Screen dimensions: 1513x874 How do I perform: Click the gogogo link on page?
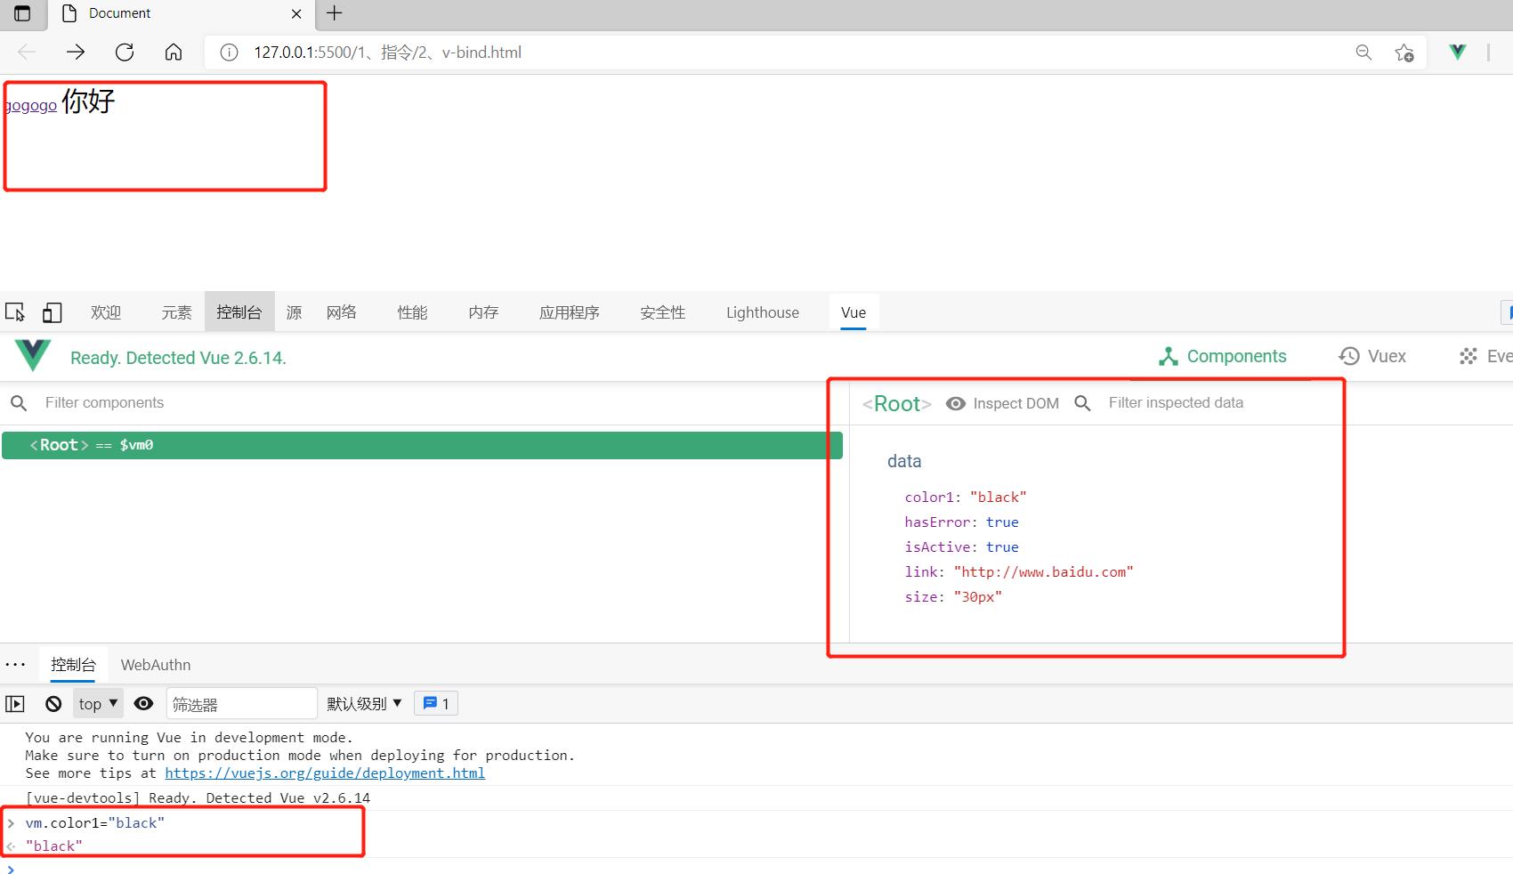31,105
